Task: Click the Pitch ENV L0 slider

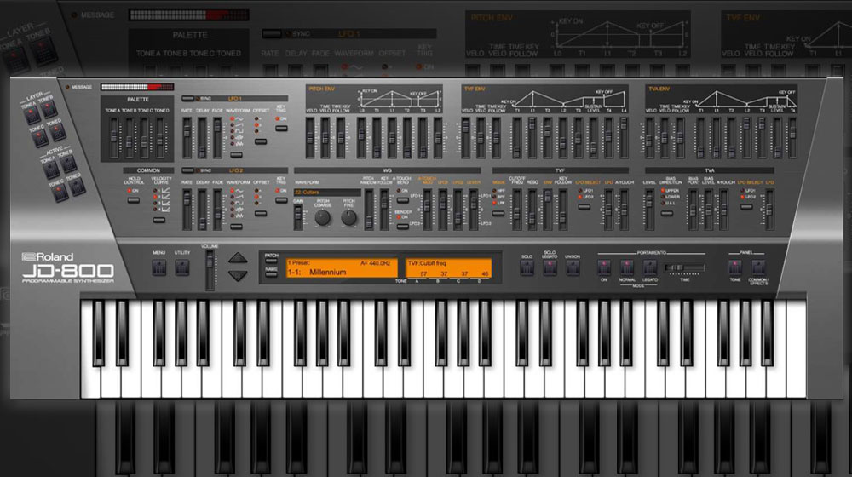Action: pyautogui.click(x=361, y=137)
